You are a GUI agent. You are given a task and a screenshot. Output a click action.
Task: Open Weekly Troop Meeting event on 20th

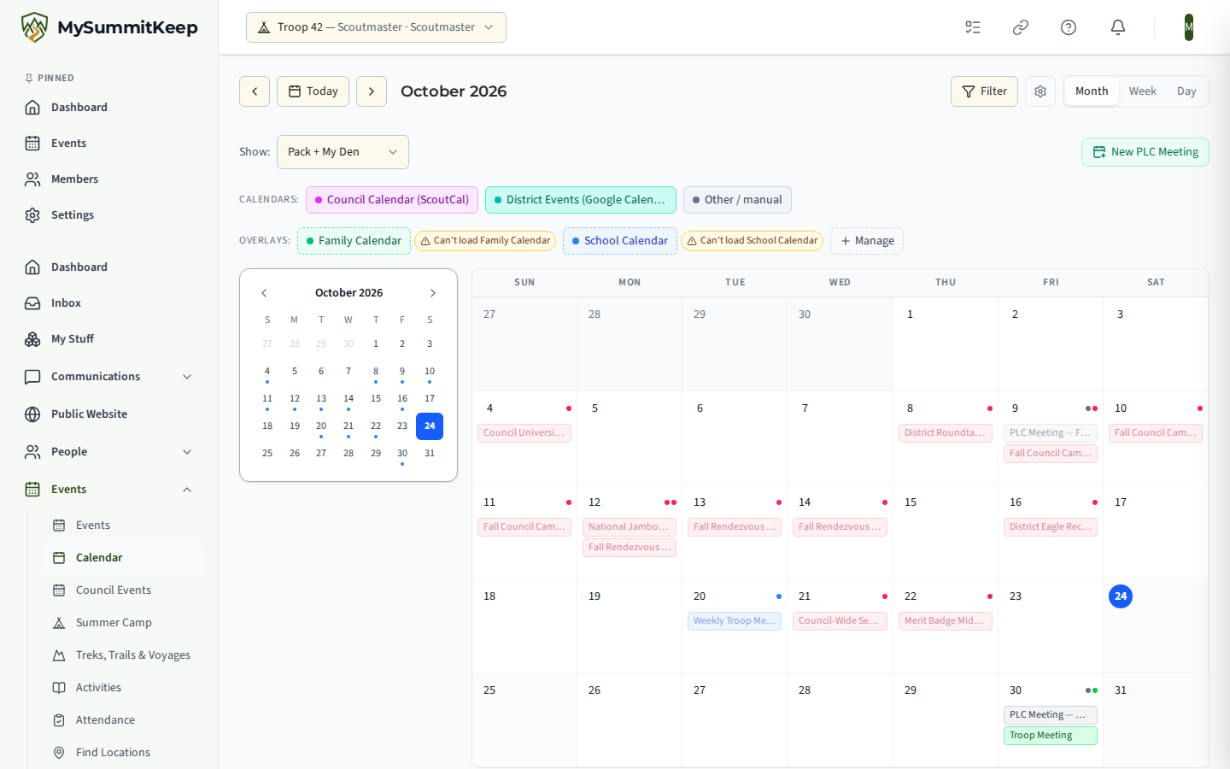pyautogui.click(x=735, y=621)
